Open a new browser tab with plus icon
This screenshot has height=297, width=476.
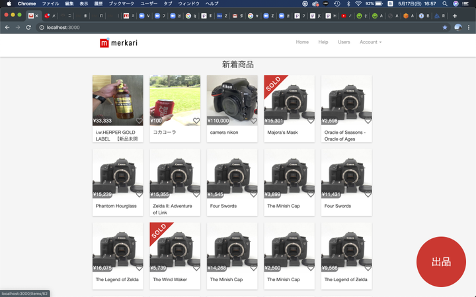[455, 15]
